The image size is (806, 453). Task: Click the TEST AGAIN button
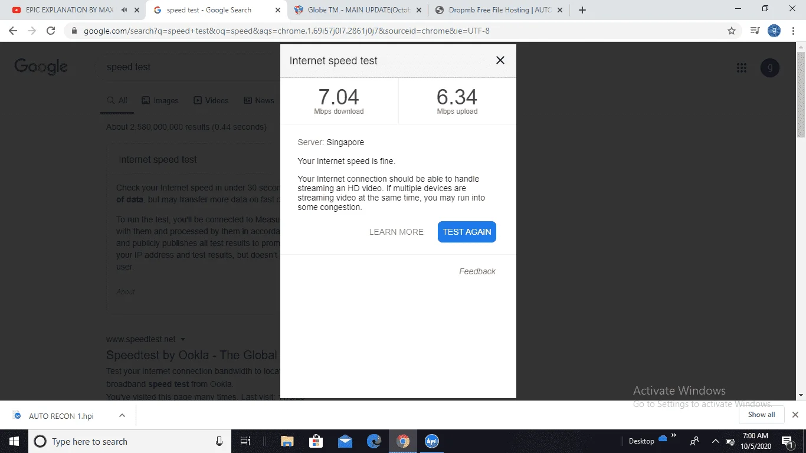coord(467,232)
